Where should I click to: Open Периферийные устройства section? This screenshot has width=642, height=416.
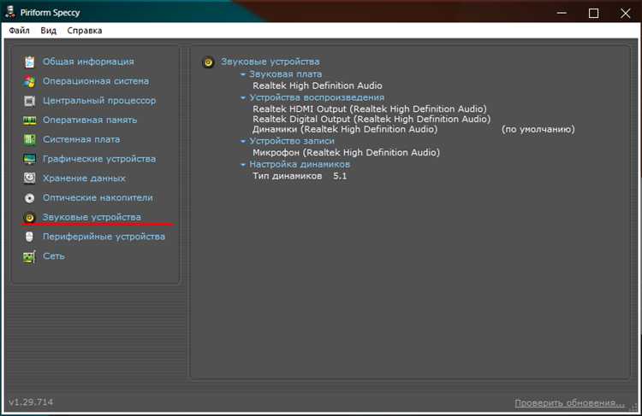click(104, 237)
